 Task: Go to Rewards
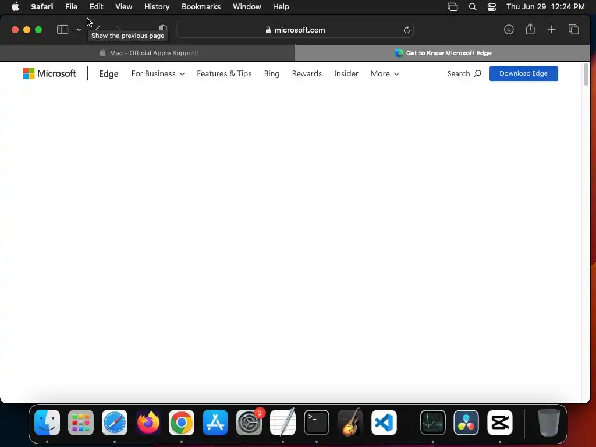click(307, 74)
